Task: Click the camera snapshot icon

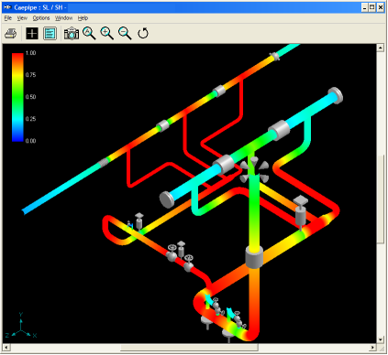Action: coord(72,33)
